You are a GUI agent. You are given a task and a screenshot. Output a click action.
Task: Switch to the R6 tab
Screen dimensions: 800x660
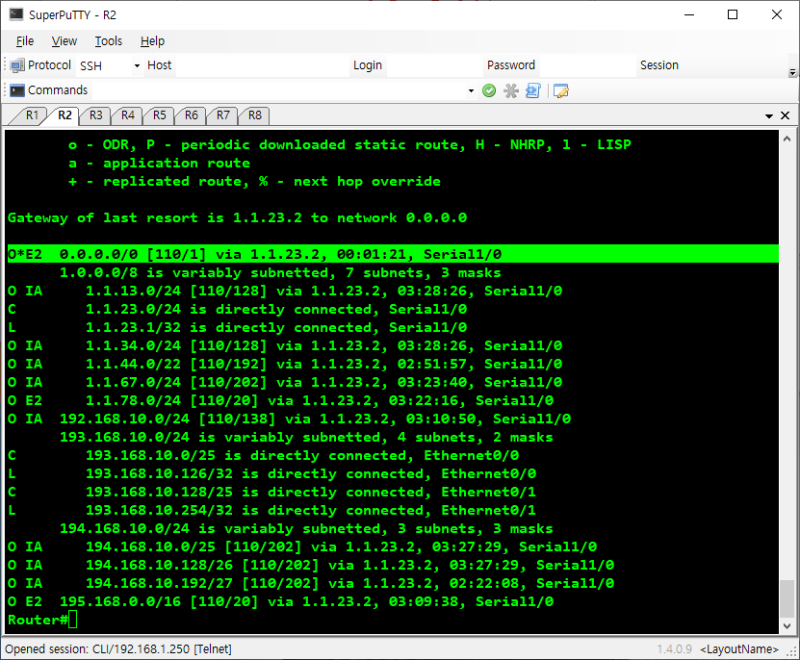tap(192, 115)
